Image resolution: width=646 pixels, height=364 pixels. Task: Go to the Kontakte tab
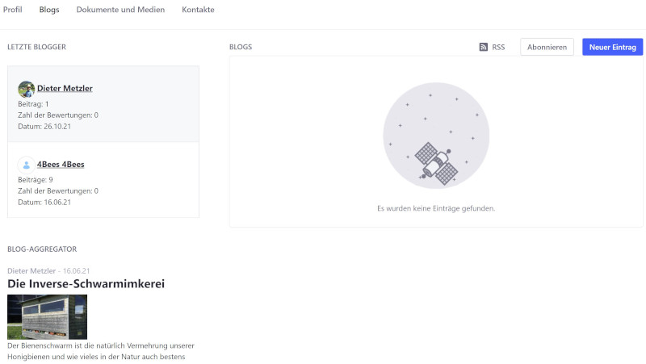(198, 10)
